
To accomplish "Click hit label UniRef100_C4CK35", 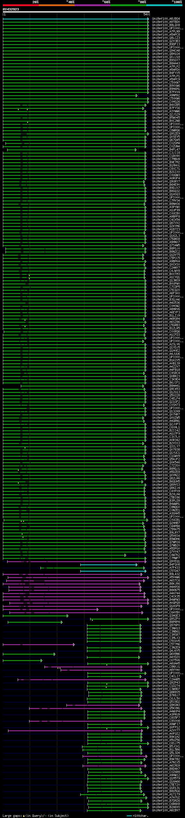I will pyautogui.click(x=166, y=596).
